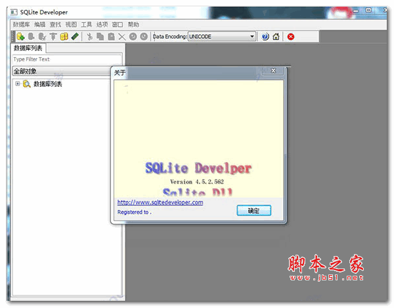394x308 pixels.
Task: Click the 确定 button in About dialog
Action: (253, 211)
